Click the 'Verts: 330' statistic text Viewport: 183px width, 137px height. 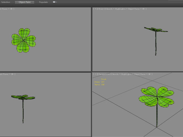point(100,84)
